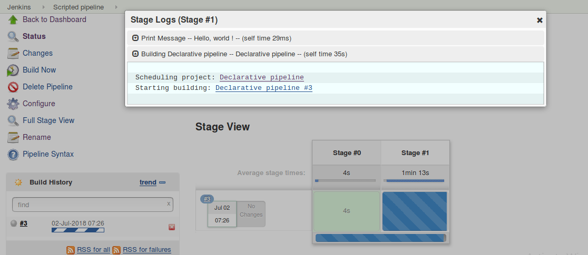Click the Average stage times label
The width and height of the screenshot is (588, 255).
pyautogui.click(x=271, y=173)
